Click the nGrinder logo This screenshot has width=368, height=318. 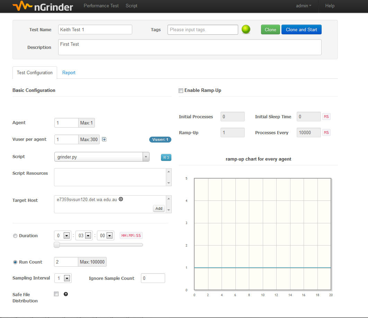(43, 6)
